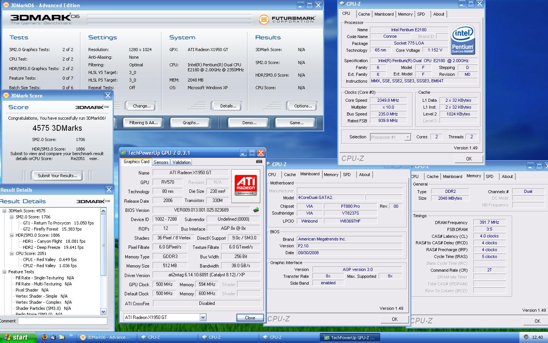Select Vertex Shader - Complex row
This screenshot has width=548, height=343.
[43, 302]
